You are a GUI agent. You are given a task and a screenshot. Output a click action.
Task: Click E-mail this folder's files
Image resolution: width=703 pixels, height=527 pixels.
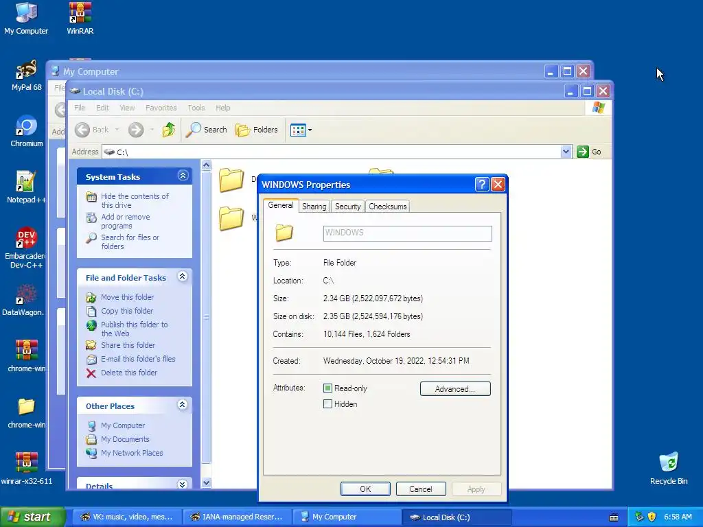coord(137,359)
